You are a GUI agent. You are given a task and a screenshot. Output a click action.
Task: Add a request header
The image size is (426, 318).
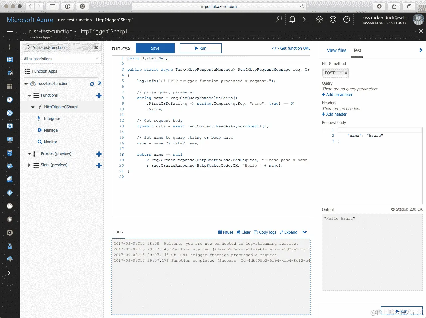334,114
